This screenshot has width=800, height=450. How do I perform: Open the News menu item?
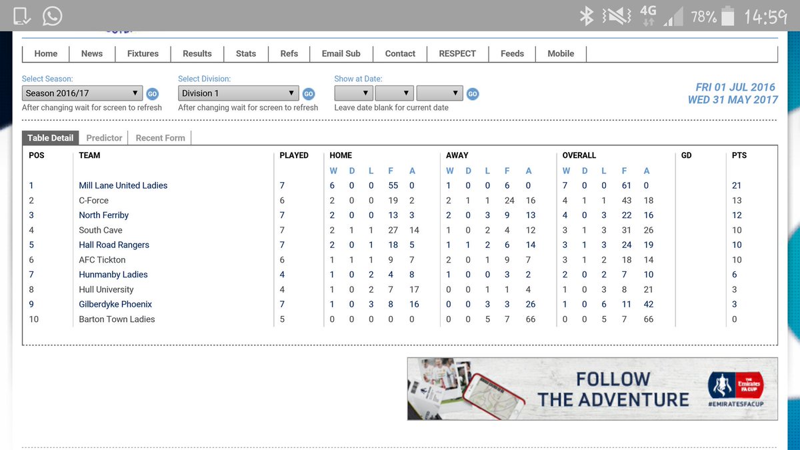coord(92,53)
